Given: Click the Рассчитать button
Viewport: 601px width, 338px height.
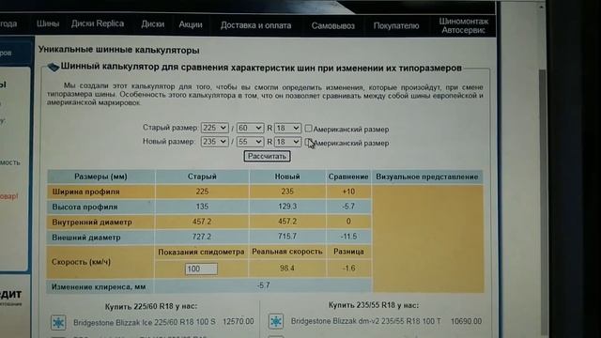Looking at the screenshot, I should (x=267, y=156).
